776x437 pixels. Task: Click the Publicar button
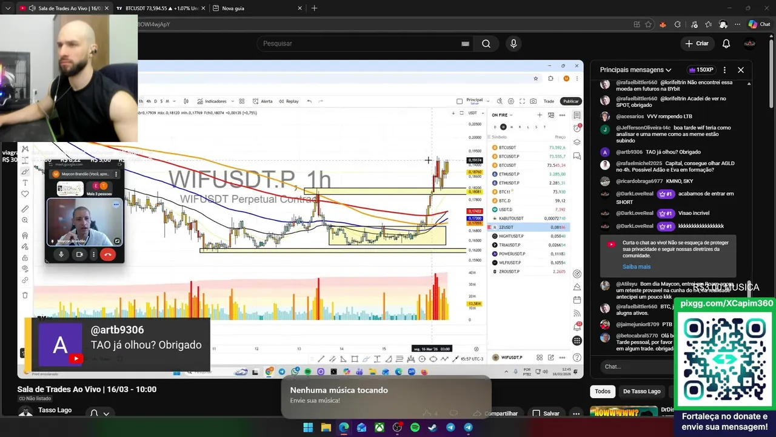570,101
